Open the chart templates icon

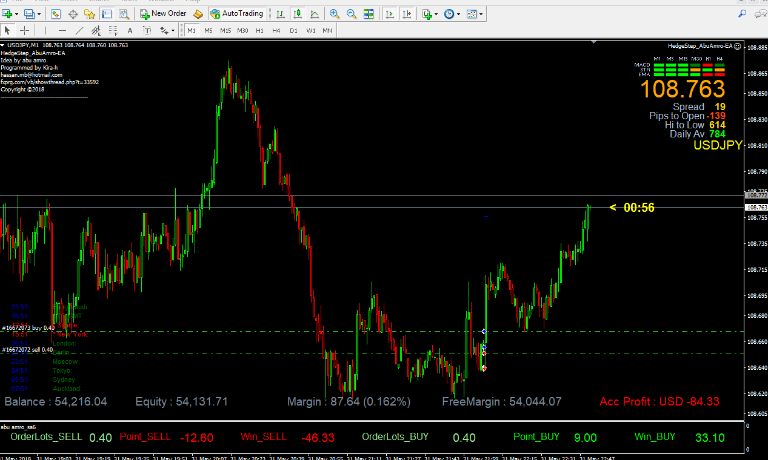pyautogui.click(x=472, y=13)
